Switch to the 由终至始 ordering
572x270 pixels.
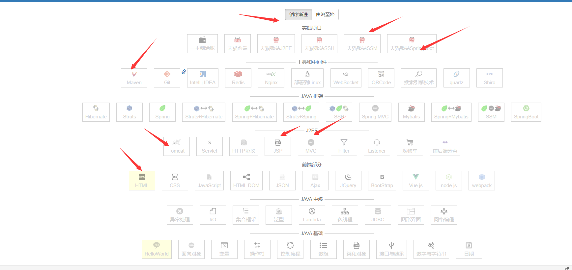325,14
